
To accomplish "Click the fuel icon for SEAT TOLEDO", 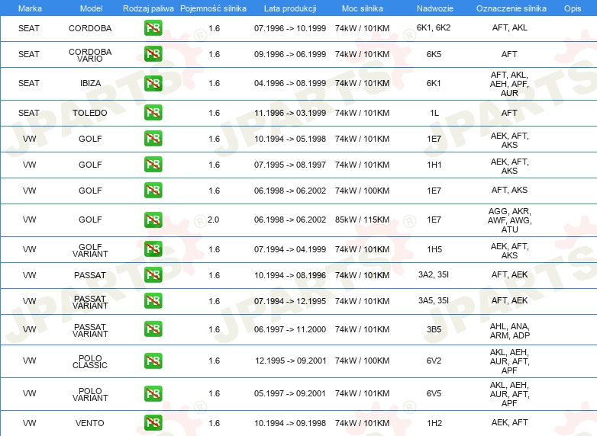I will (153, 113).
